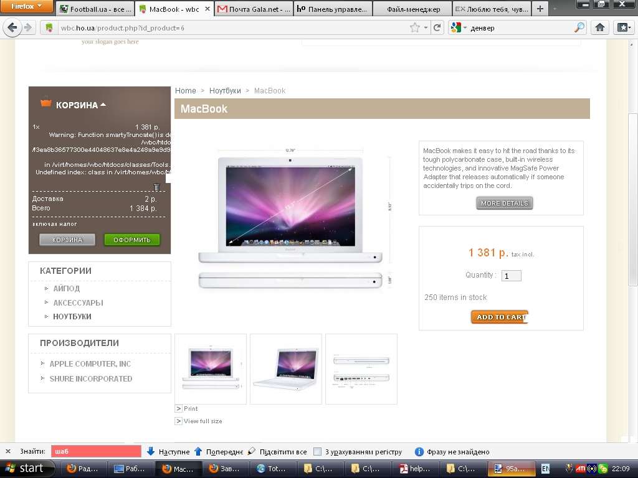
Task: Click the green Оформить button
Action: 132,240
